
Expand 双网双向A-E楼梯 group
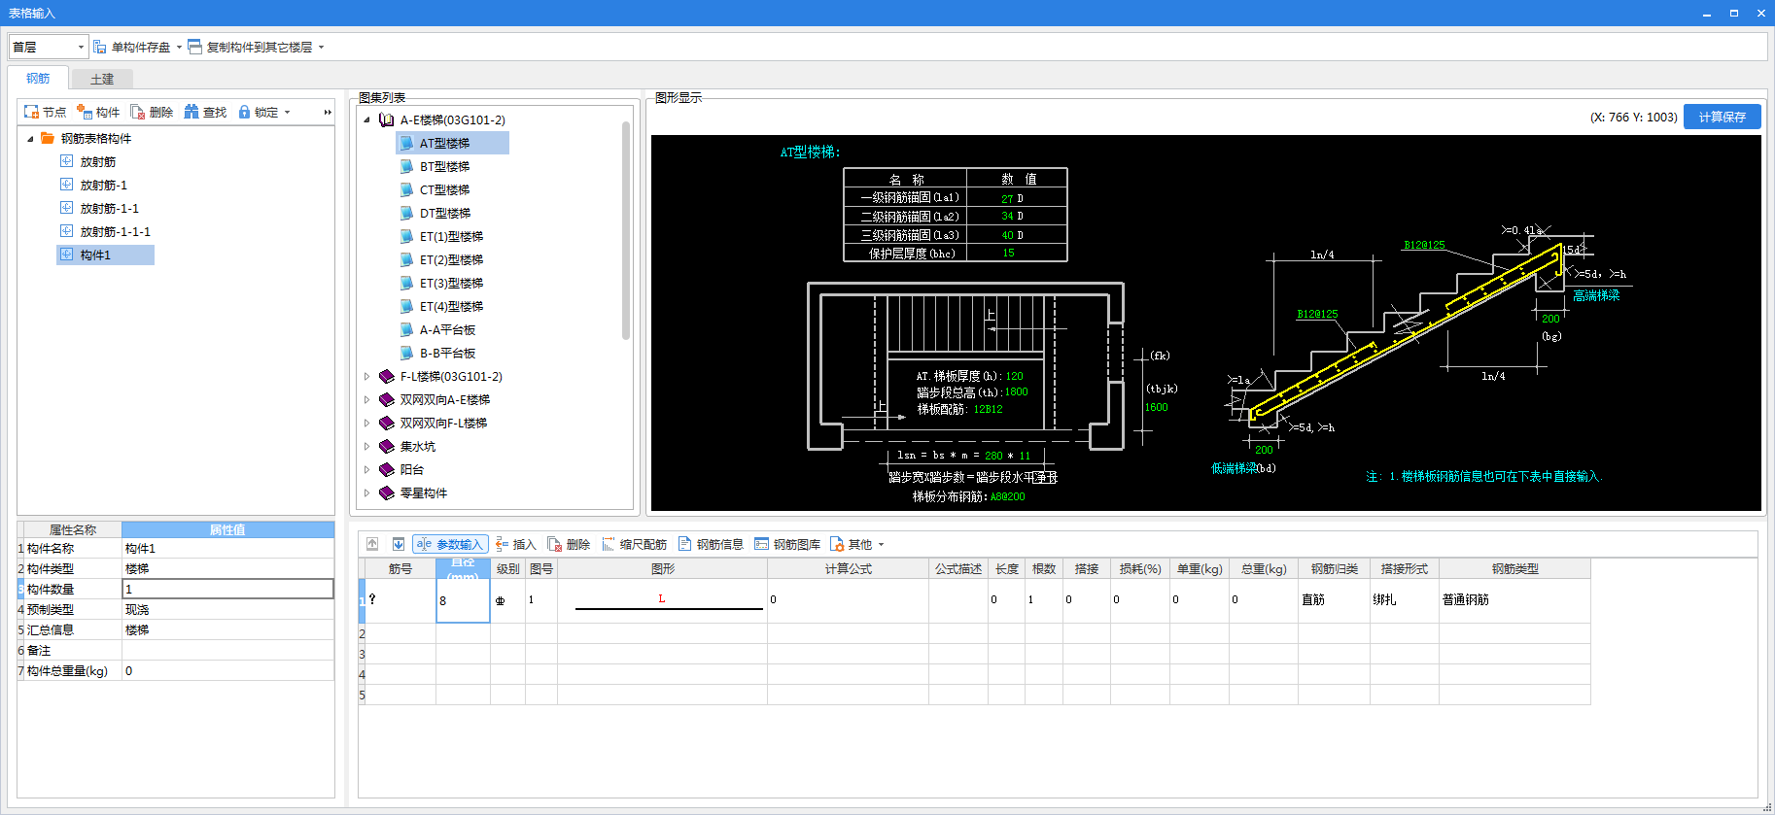(366, 399)
